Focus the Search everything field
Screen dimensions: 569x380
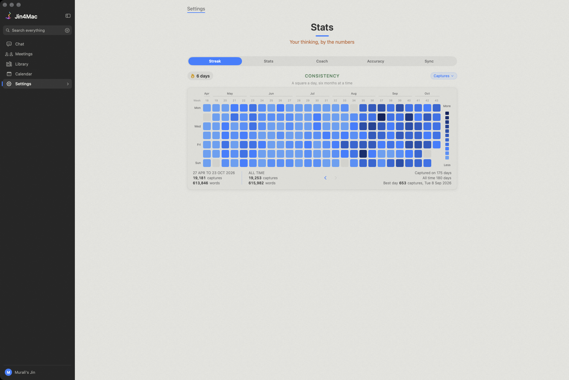pos(37,30)
